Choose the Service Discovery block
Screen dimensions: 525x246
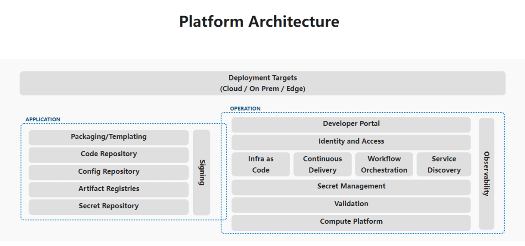[444, 164]
